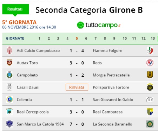
Task: Open the Polisportiva Fortore round logo
Action: [x=150, y=87]
